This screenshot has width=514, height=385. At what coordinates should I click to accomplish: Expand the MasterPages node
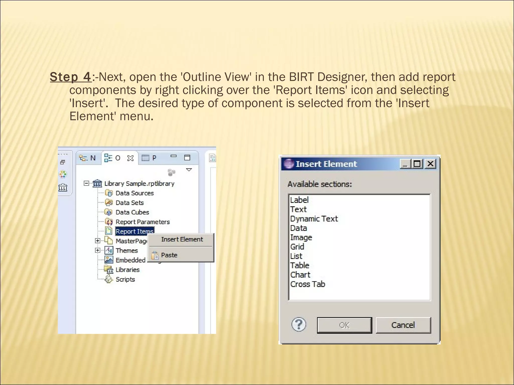[x=98, y=241]
